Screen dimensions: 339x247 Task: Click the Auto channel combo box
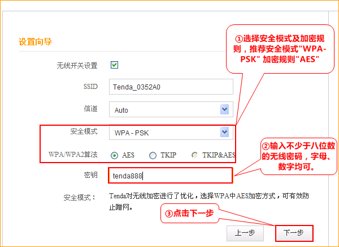pos(171,109)
